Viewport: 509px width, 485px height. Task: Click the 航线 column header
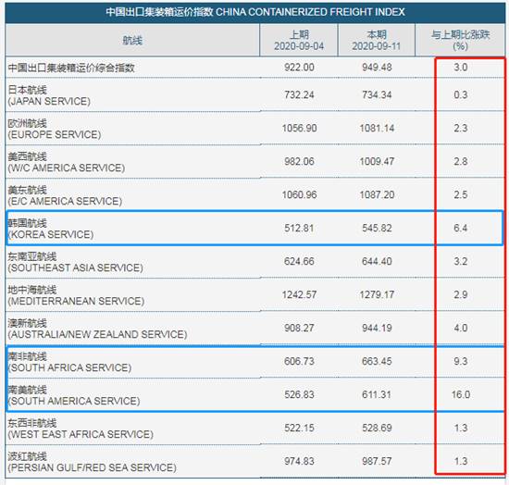(x=132, y=40)
